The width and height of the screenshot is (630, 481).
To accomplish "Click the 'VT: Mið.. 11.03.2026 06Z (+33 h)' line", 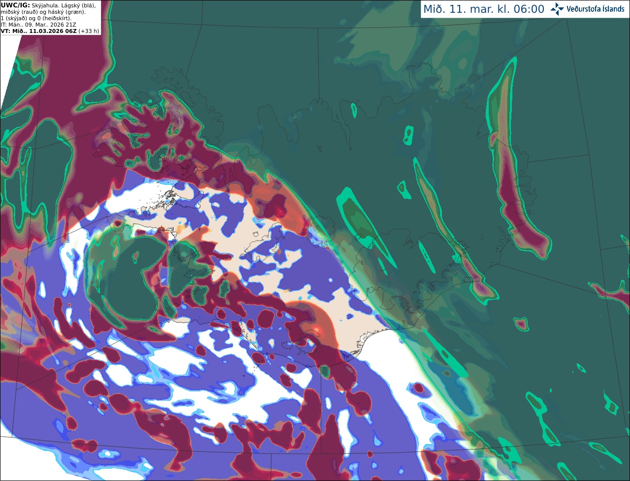I will [x=50, y=31].
